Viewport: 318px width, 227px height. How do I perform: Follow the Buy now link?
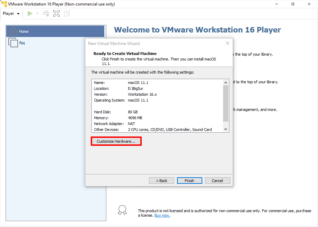tap(162, 215)
